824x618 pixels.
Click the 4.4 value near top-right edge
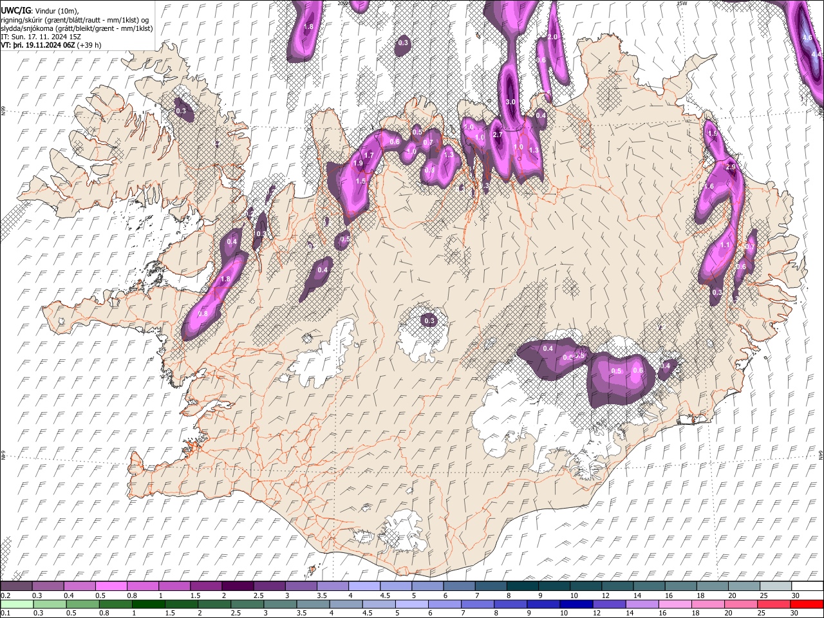[x=816, y=55]
